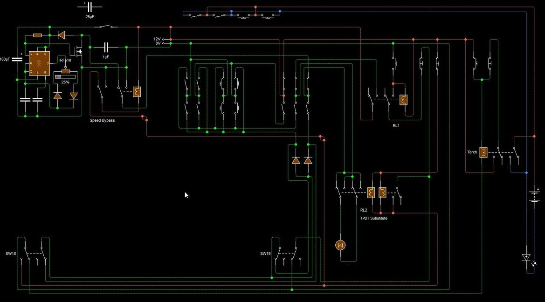Click the Speed Bypass label

(x=102, y=120)
